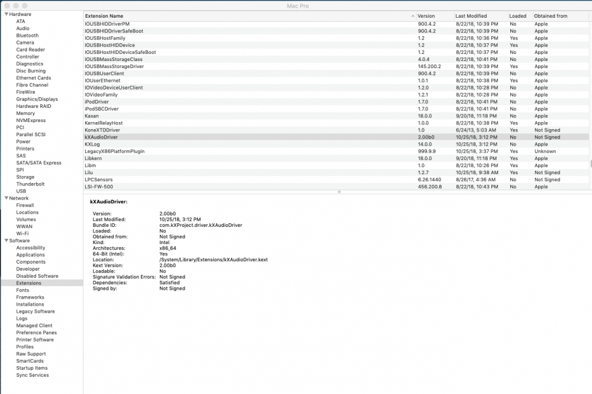Open Applications under Software
This screenshot has width=592, height=394.
point(30,255)
